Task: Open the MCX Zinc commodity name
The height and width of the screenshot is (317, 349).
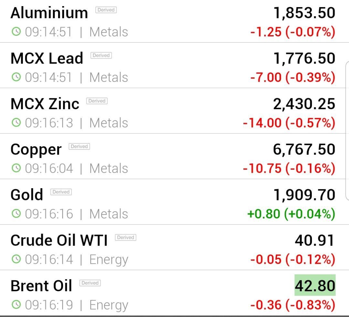Action: tap(45, 104)
